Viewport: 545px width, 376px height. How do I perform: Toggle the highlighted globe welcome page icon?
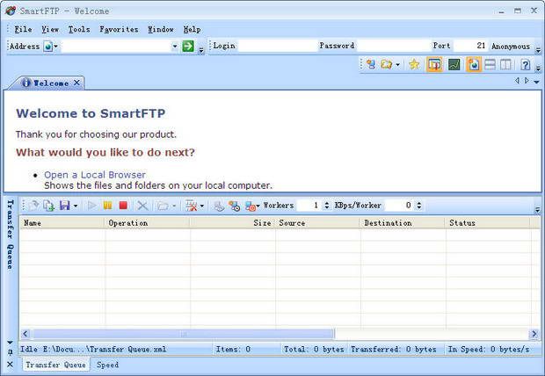(474, 64)
